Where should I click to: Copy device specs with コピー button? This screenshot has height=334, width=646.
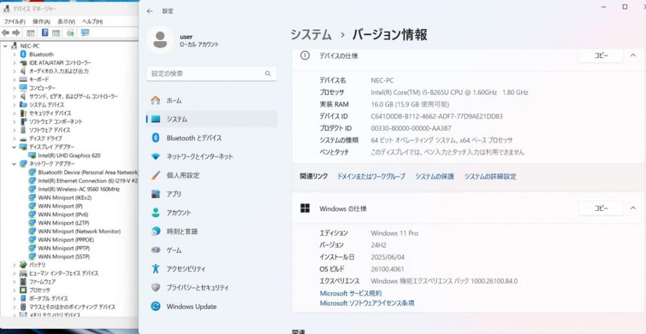coord(601,55)
